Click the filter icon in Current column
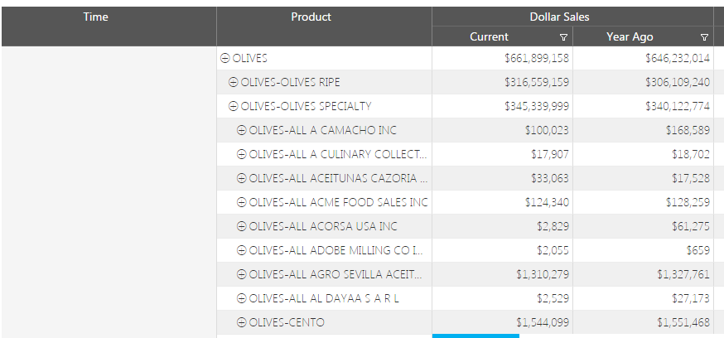 pos(564,37)
